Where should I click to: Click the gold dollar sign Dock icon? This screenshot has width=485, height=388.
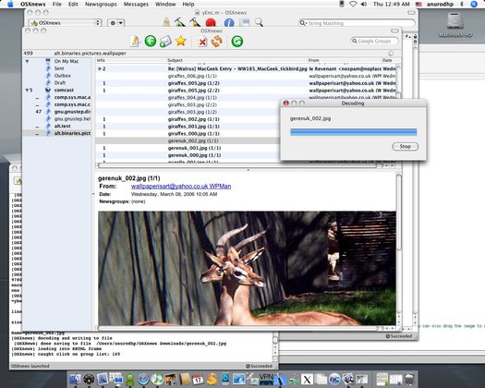click(212, 379)
